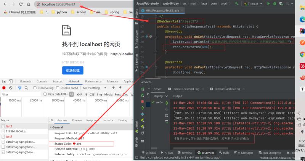Switch to Sources tab
Viewport: 305px width, 161px height.
tap(58, 81)
